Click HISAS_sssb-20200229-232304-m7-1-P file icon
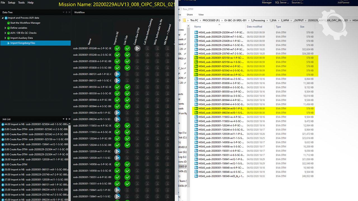Screen dimensions: 358x201 coord(196,32)
